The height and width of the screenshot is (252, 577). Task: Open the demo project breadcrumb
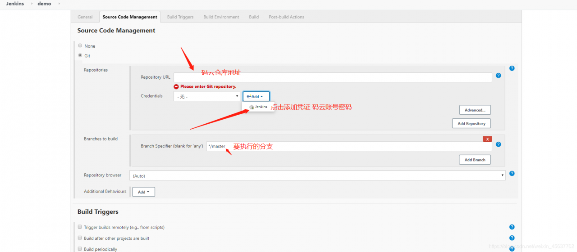44,4
